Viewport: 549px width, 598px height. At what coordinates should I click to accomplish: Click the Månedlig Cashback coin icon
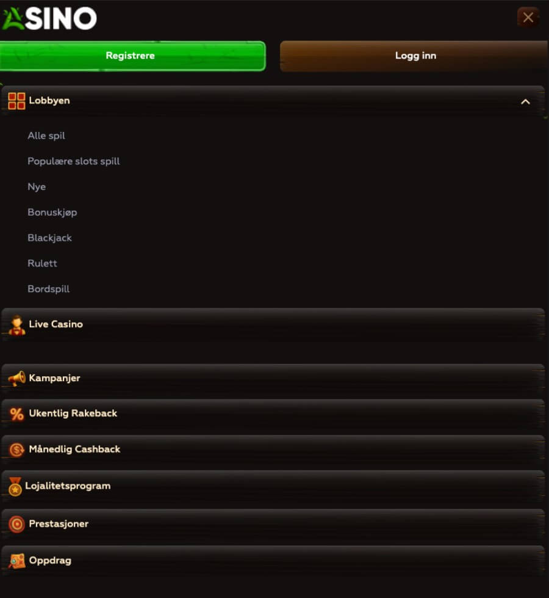(x=16, y=450)
